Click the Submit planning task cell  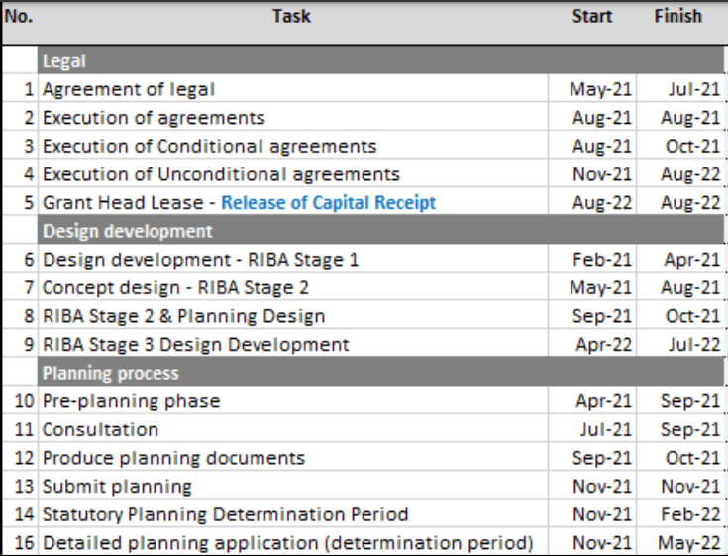click(x=117, y=487)
